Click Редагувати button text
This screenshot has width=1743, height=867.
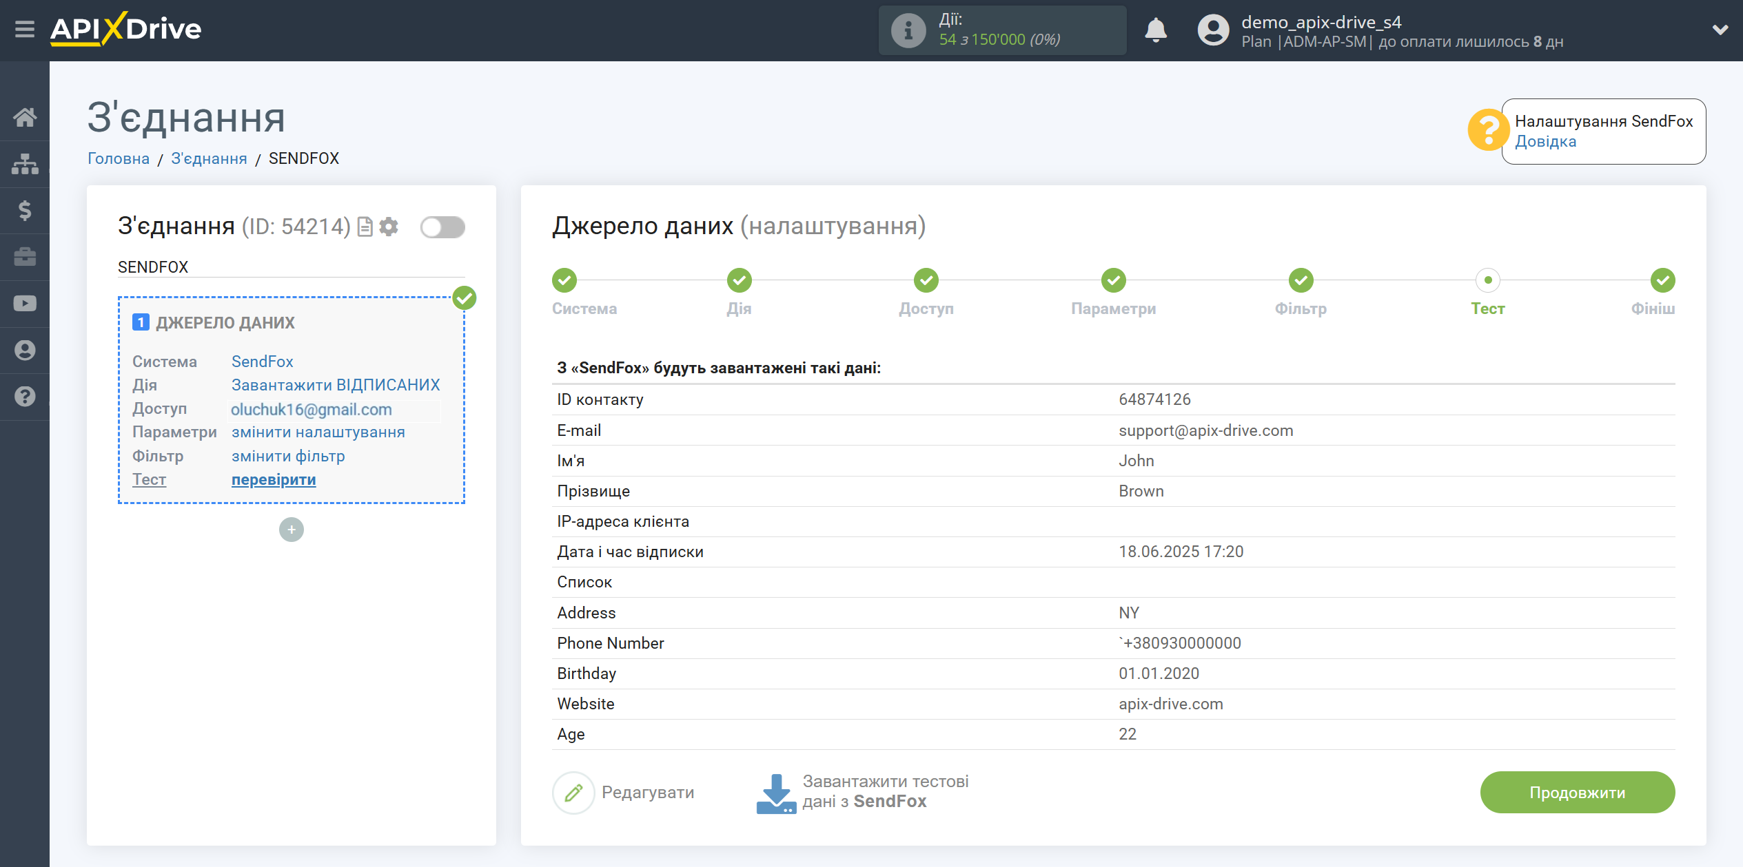tap(648, 793)
